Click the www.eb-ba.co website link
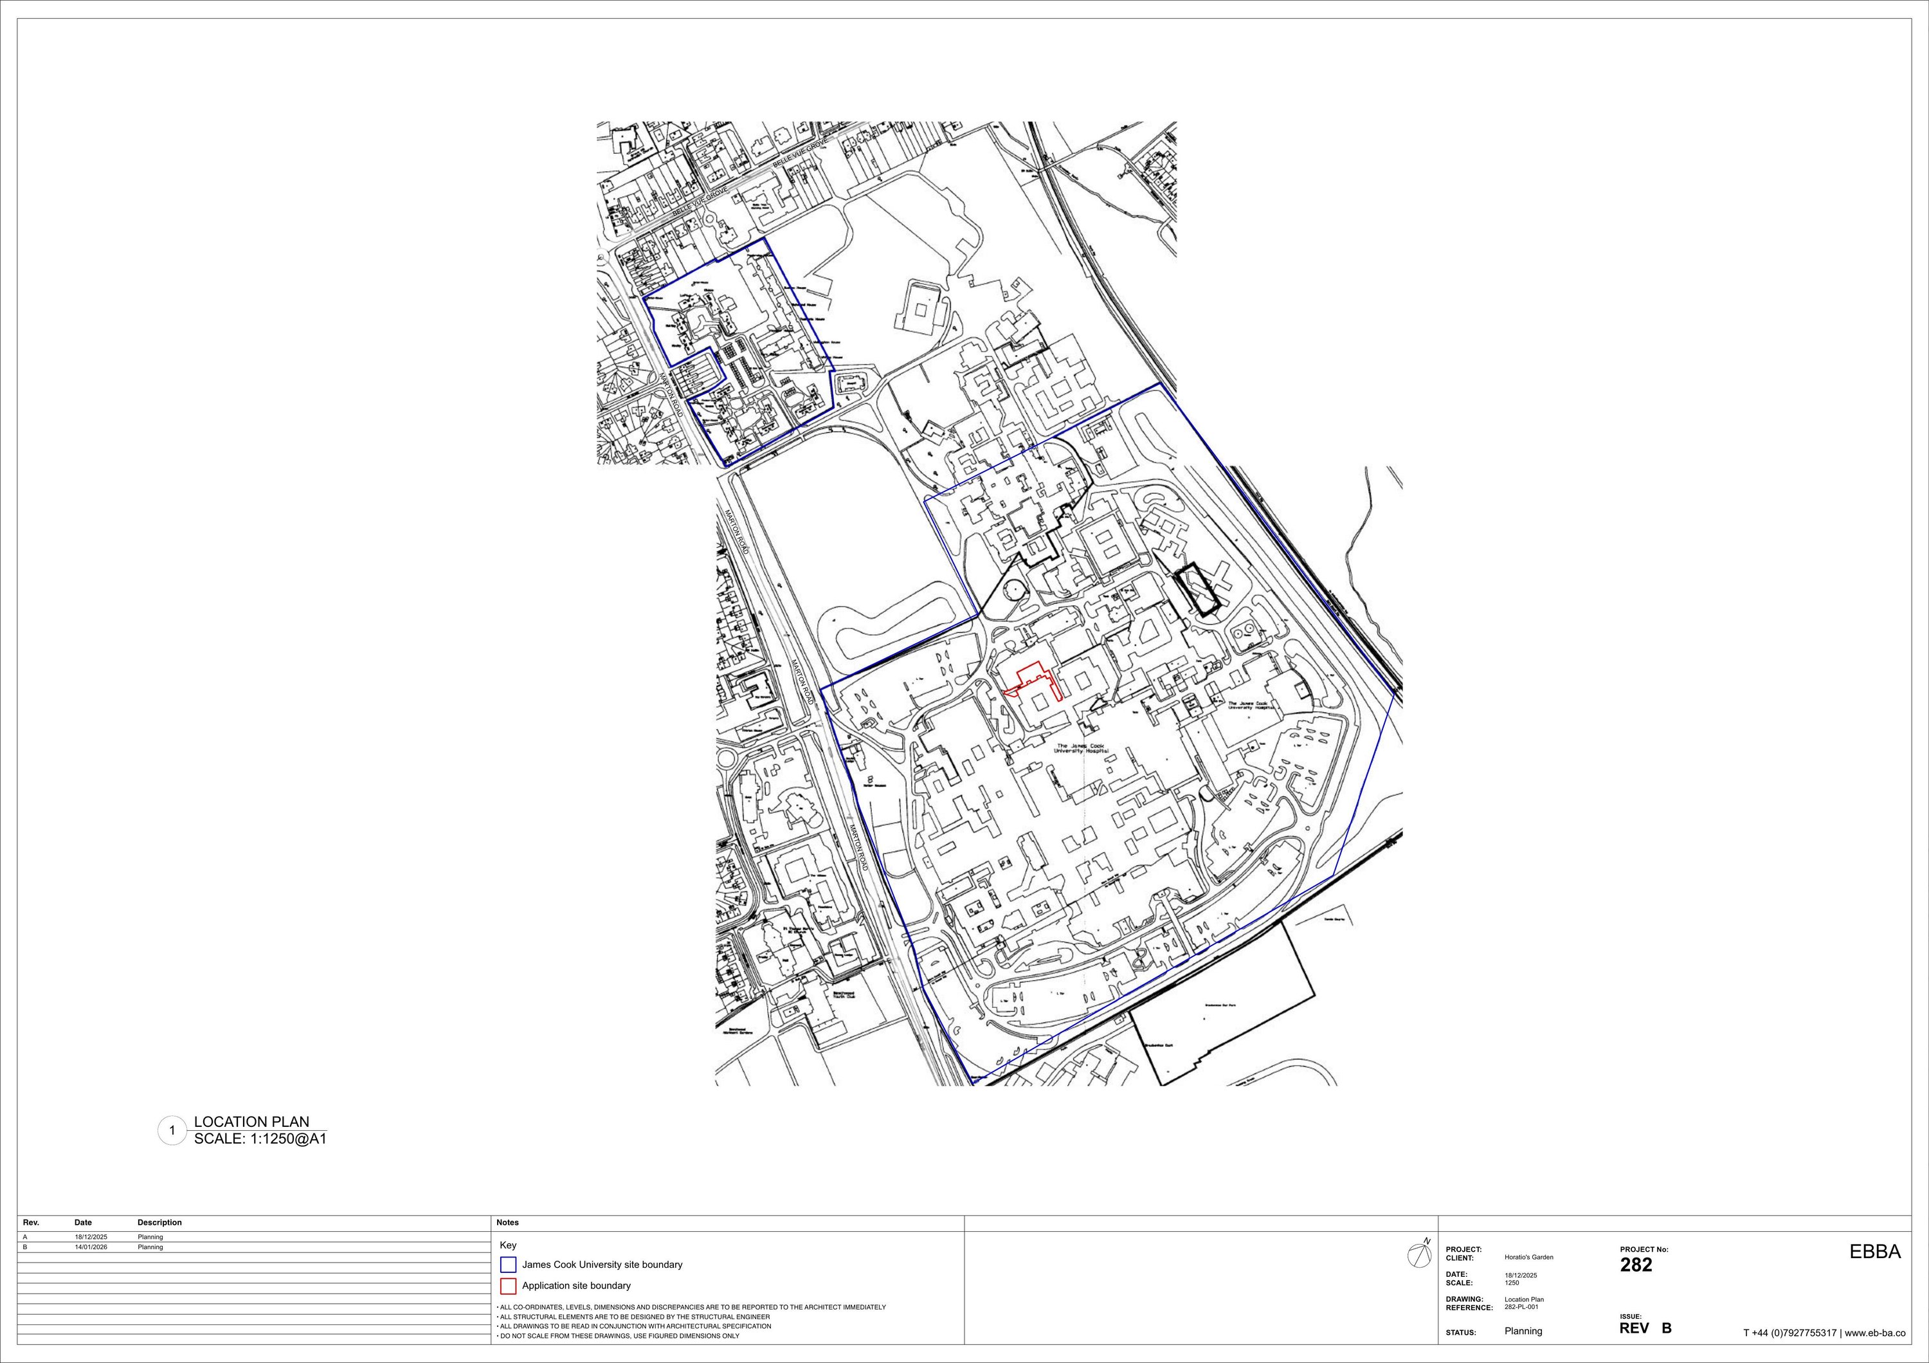 pyautogui.click(x=1875, y=1333)
